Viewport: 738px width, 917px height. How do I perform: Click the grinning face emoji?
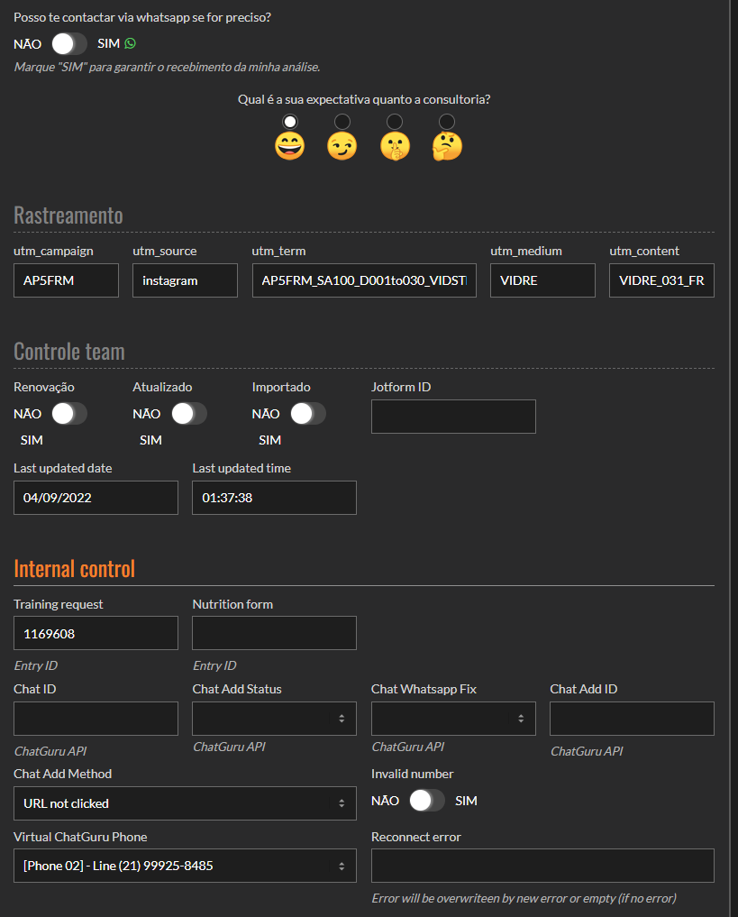tap(289, 146)
